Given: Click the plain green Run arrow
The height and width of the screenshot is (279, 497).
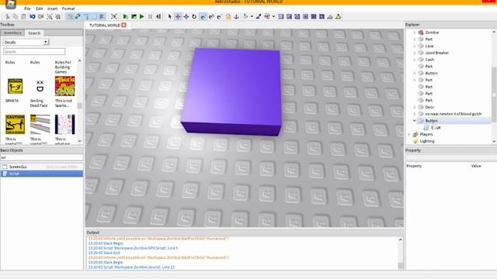Looking at the screenshot, I should coord(142,16).
